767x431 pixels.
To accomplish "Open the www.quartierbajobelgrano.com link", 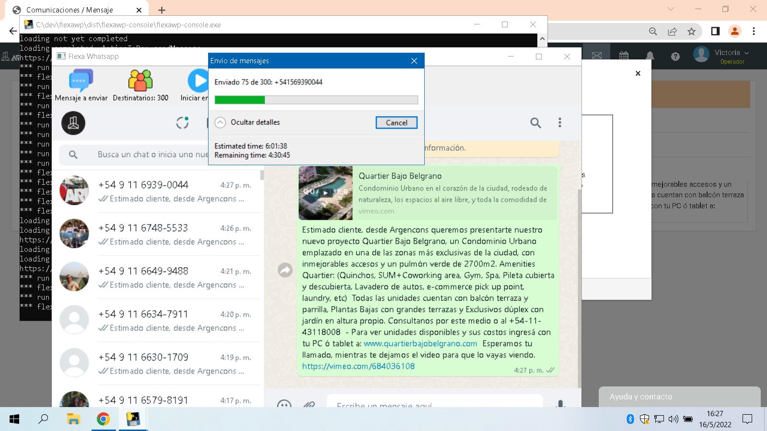I will [420, 343].
